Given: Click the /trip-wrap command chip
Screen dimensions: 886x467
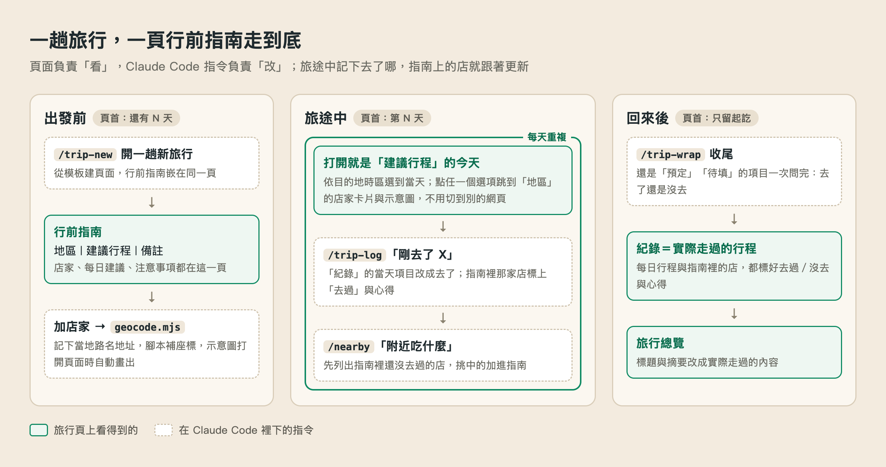Looking at the screenshot, I should pyautogui.click(x=671, y=154).
